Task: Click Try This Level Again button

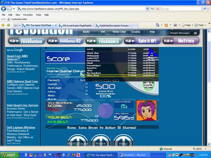Action: click(x=148, y=85)
